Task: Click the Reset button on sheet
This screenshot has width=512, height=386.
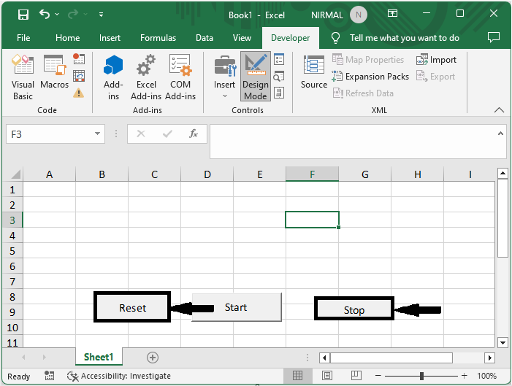Action: coord(133,308)
